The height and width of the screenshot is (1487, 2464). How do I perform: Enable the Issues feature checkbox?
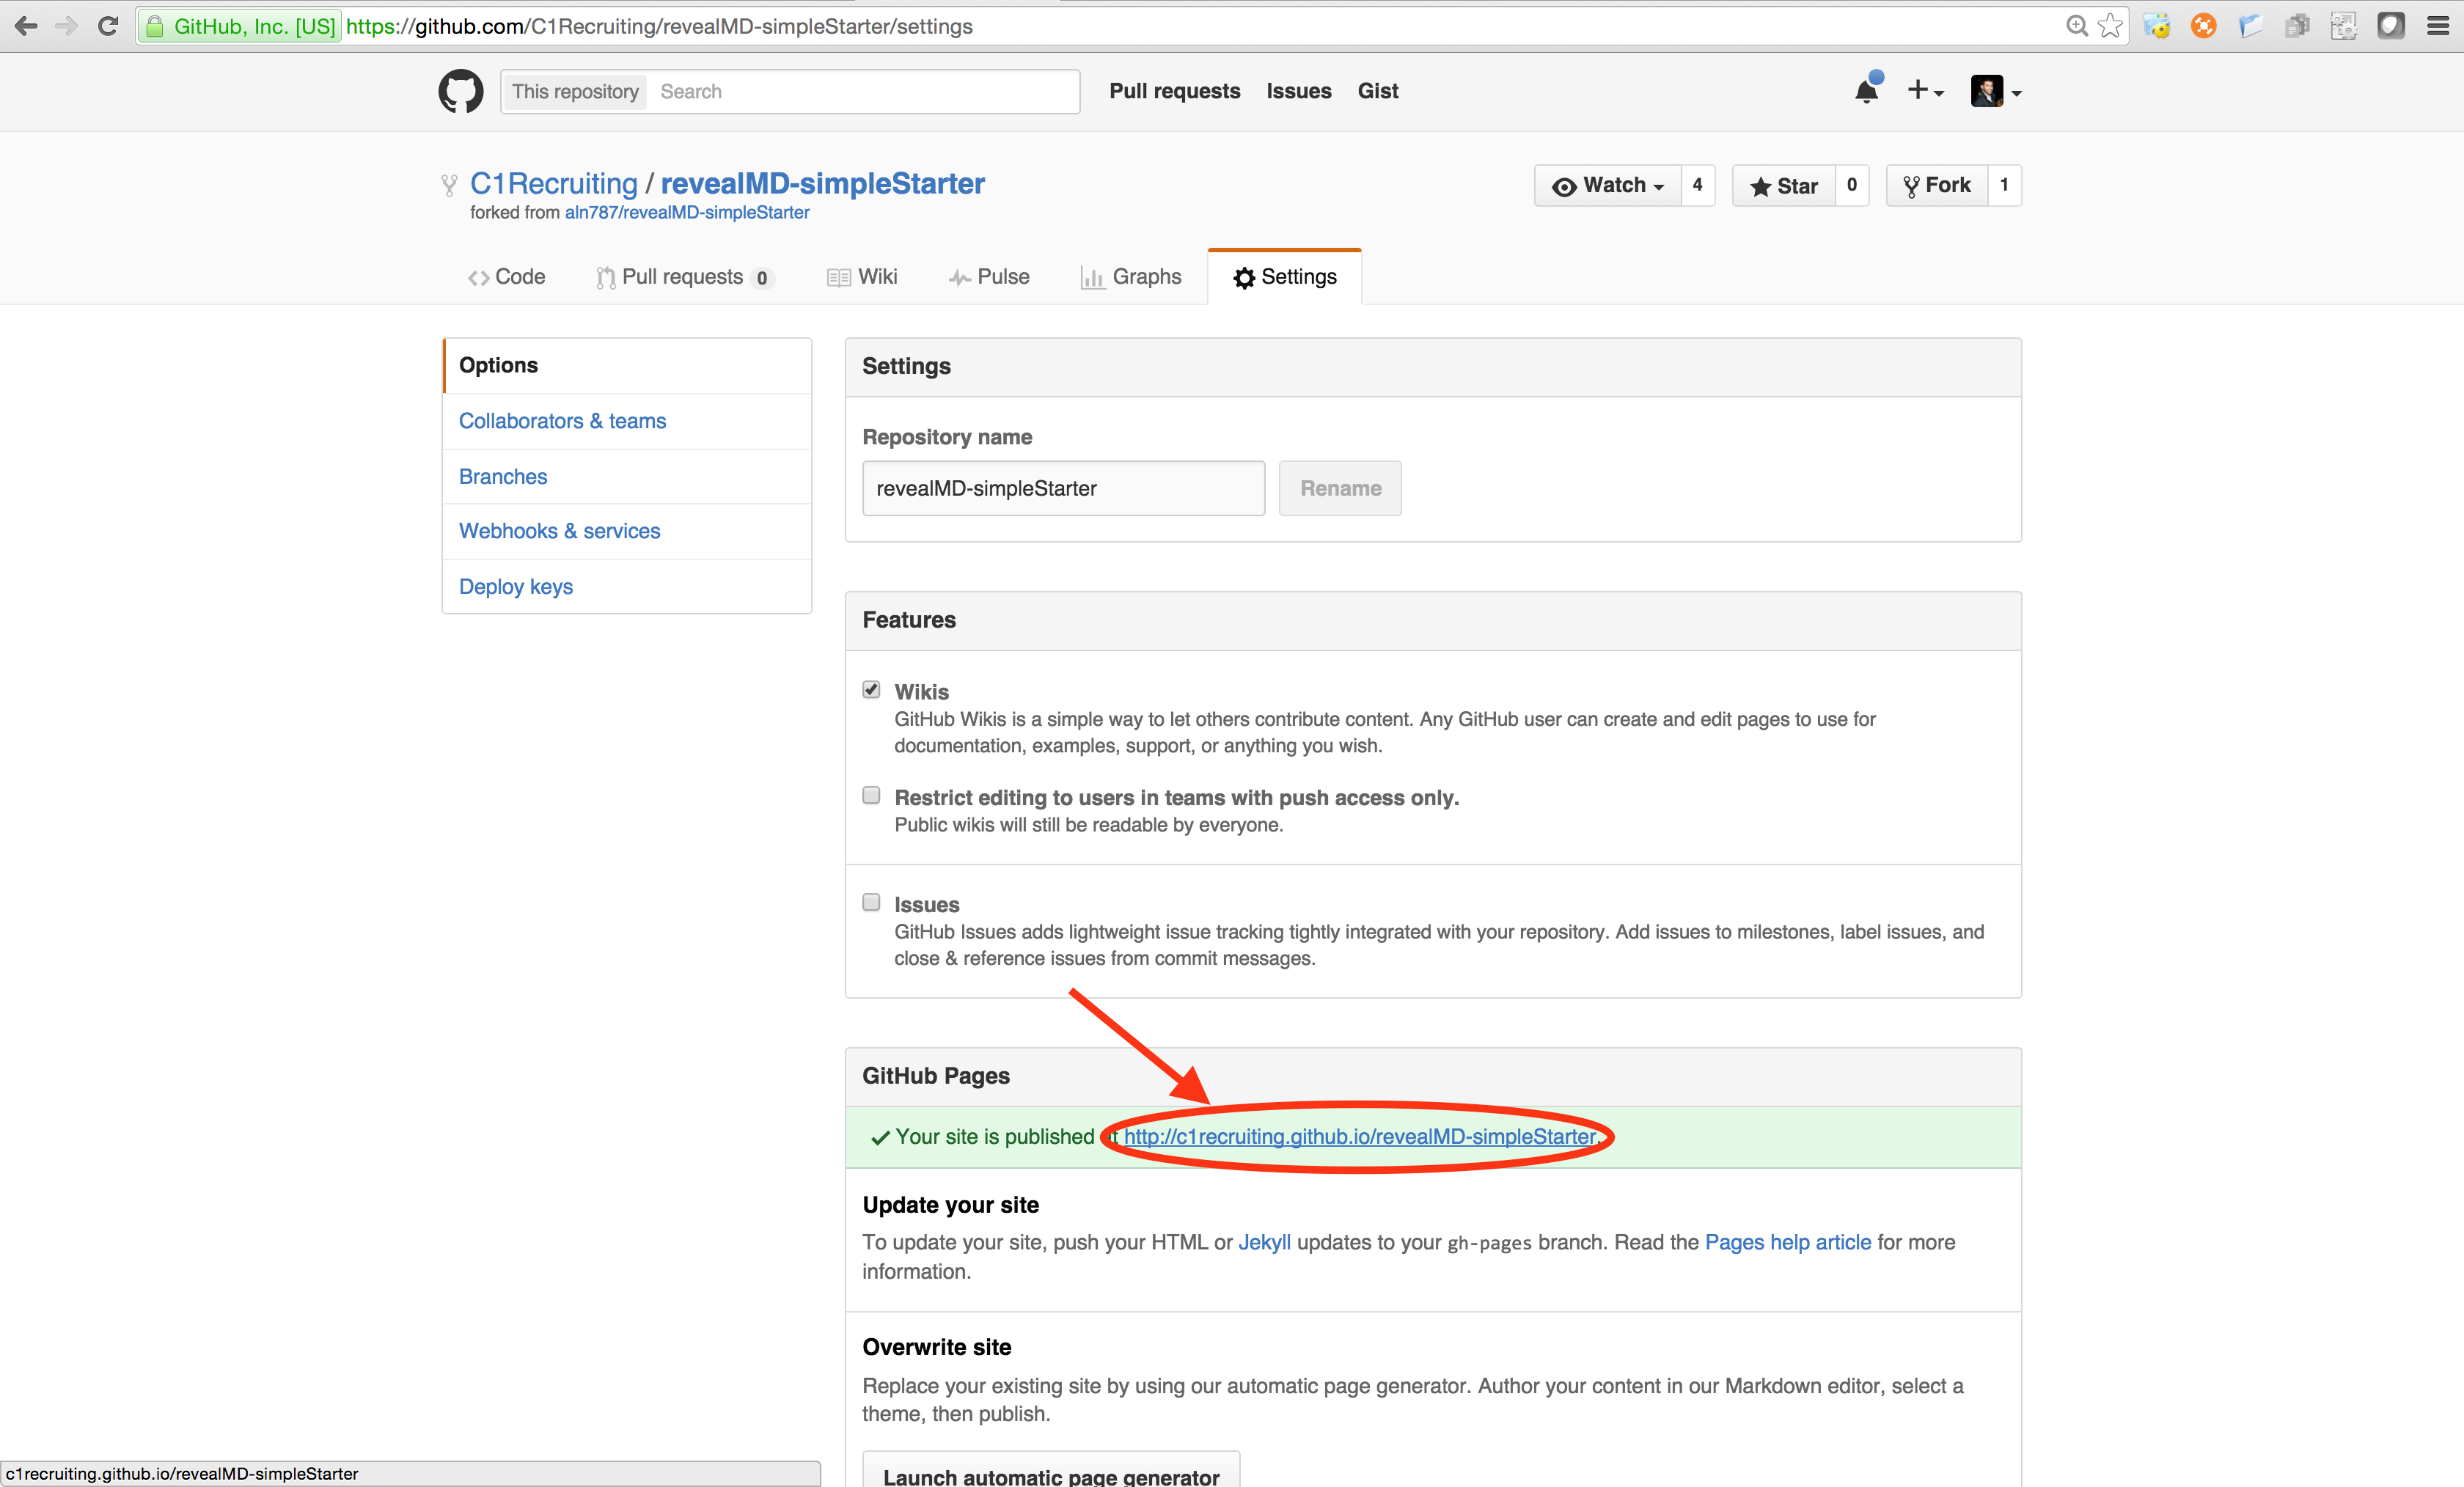(x=871, y=903)
